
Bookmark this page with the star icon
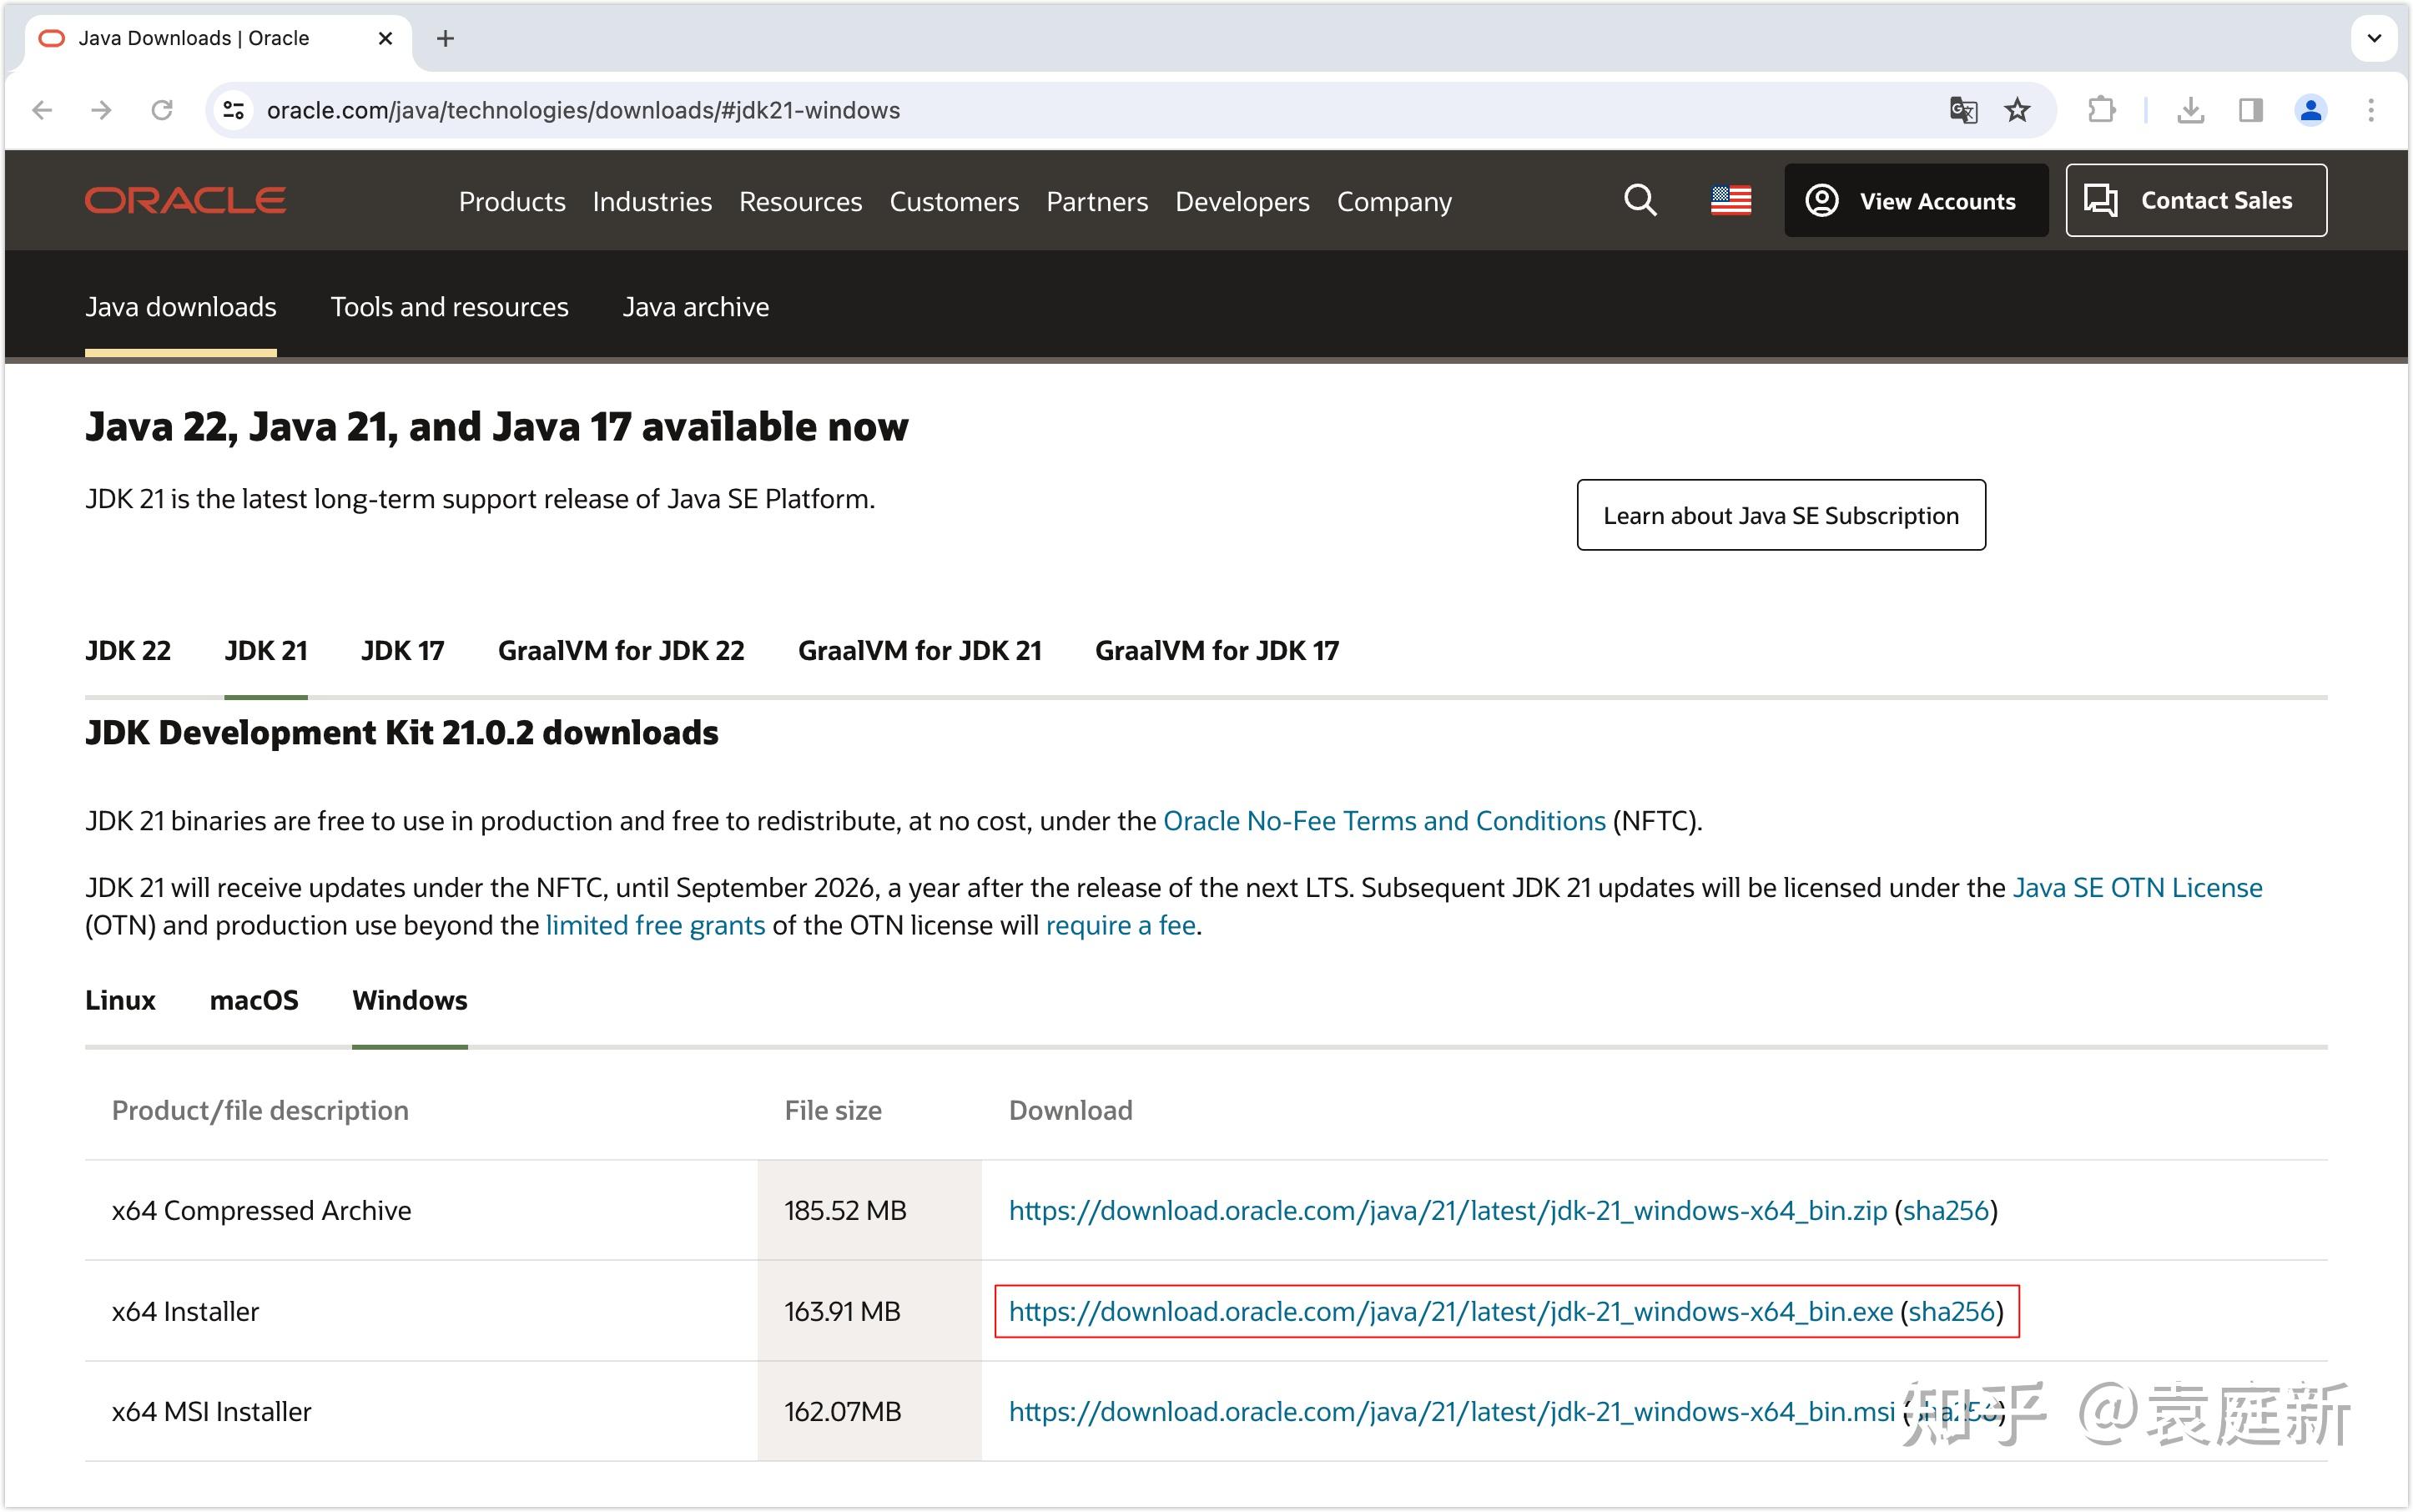2016,110
